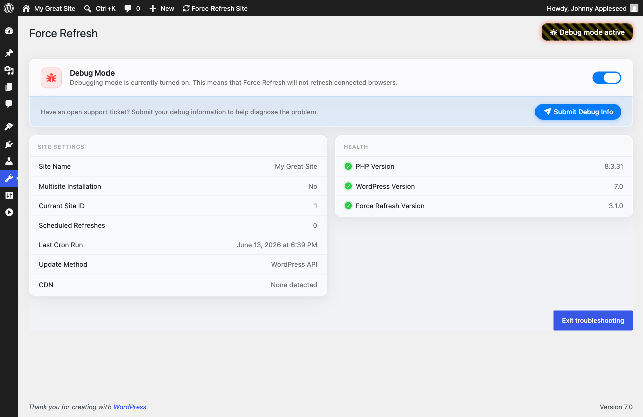The image size is (643, 417).
Task: Click the HEALTH section header
Action: 356,147
